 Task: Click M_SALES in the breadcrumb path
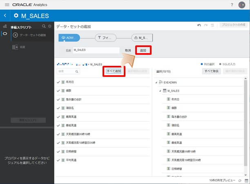[96, 64]
